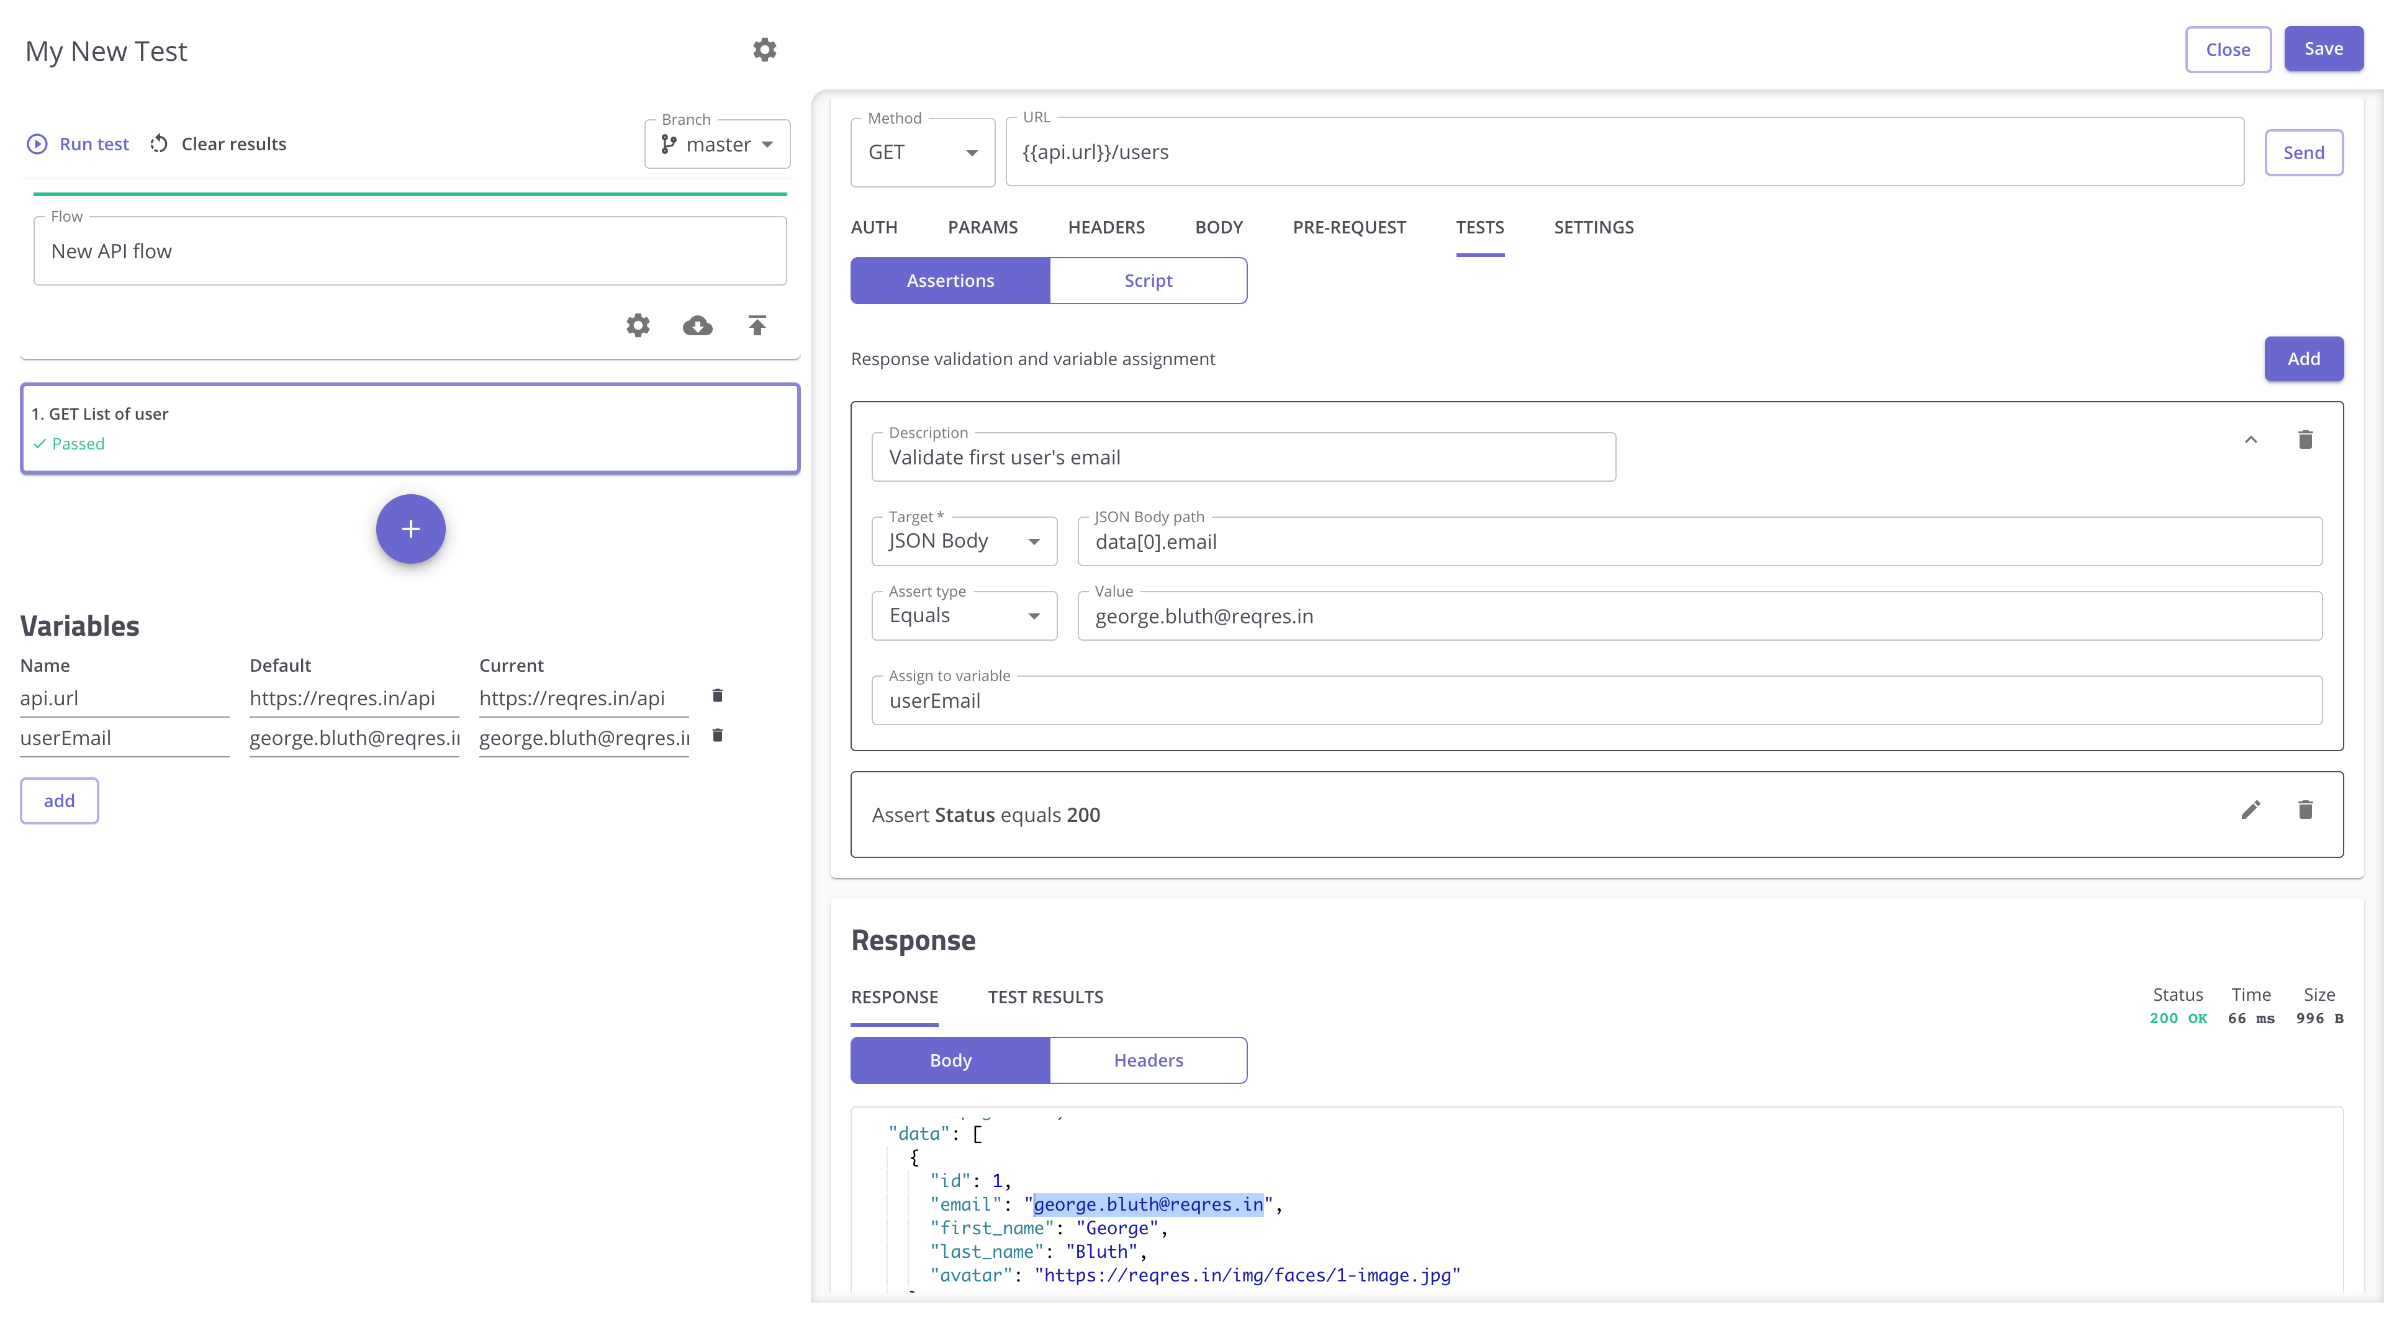Click Add to create a new assertion
This screenshot has width=2384, height=1341.
(x=2303, y=359)
